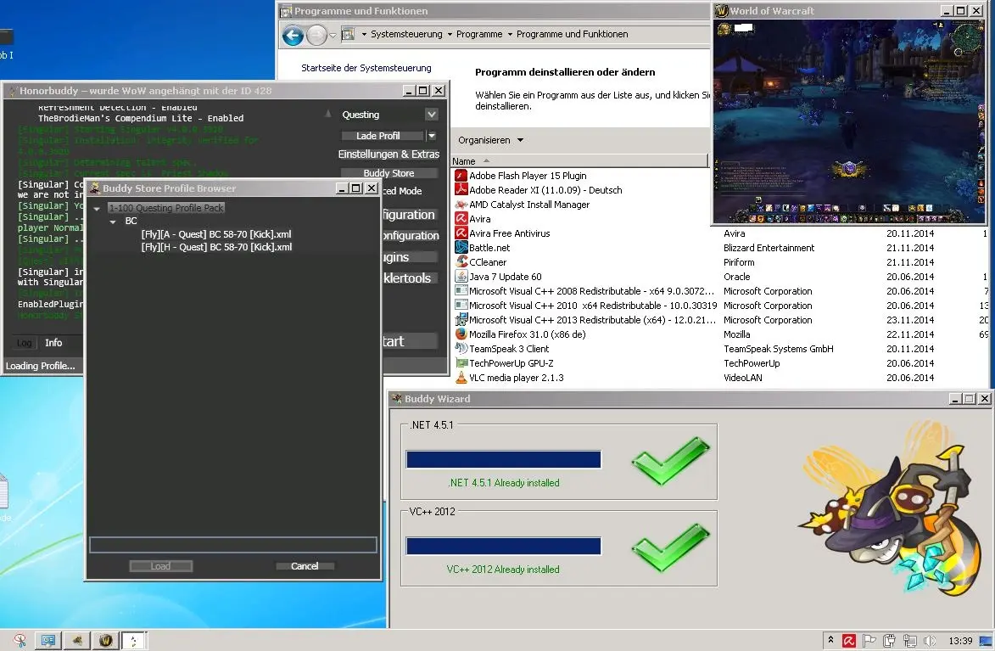The width and height of the screenshot is (995, 651).
Task: Open the Snipping Tool from the taskbar
Action: click(20, 640)
